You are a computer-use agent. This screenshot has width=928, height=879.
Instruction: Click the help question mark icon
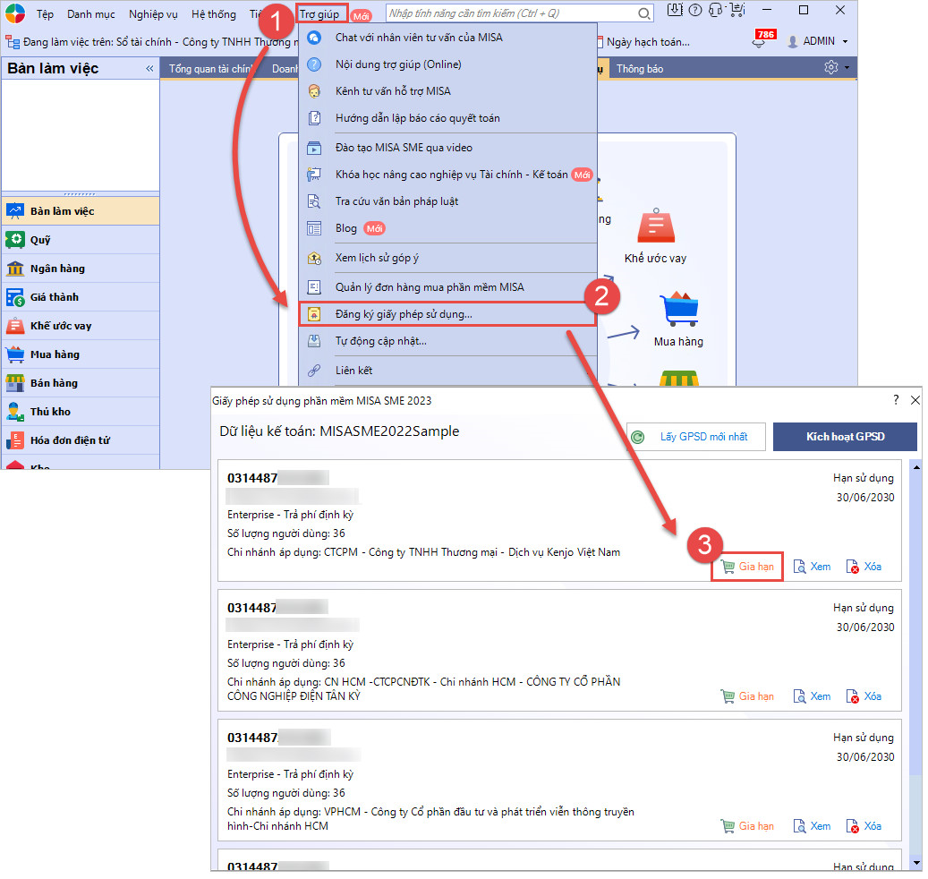click(694, 11)
